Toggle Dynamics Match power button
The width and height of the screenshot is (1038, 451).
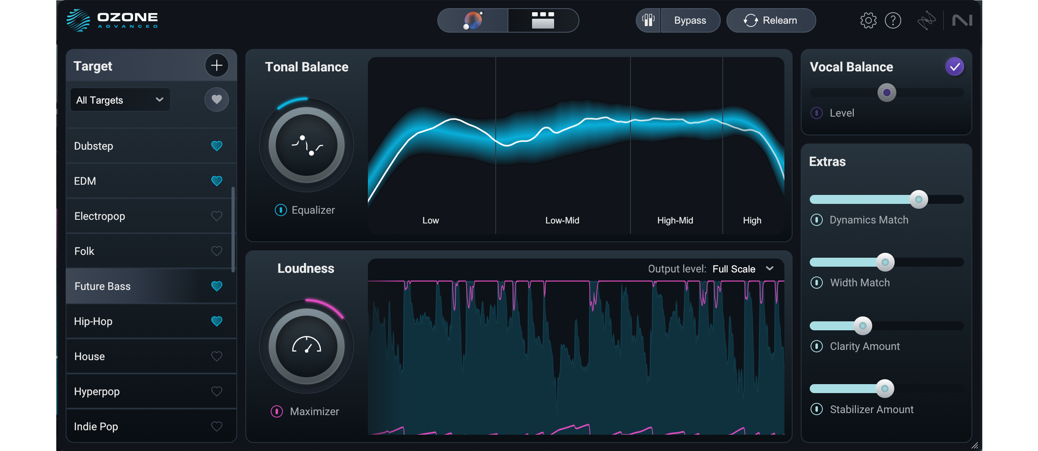816,220
